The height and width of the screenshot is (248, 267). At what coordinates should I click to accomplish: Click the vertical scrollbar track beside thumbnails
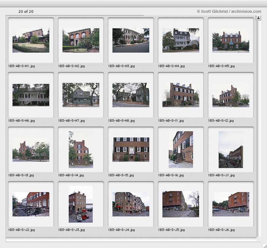[258, 128]
